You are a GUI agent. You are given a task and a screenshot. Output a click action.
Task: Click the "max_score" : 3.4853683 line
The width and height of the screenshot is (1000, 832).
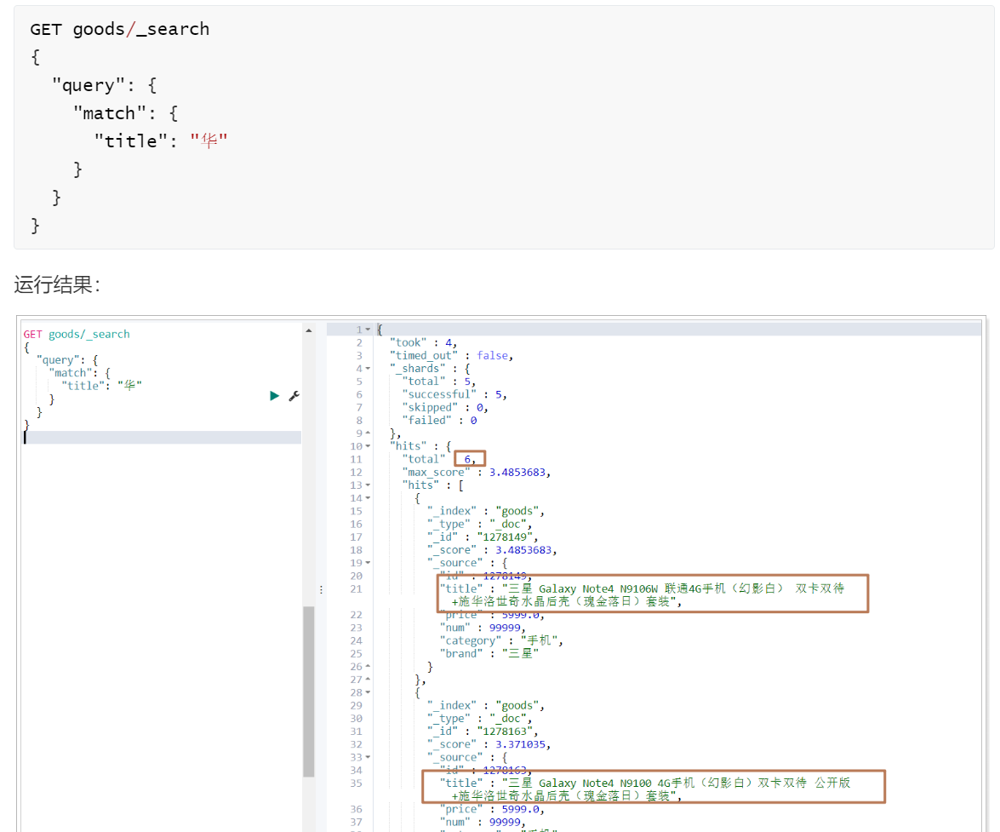point(477,473)
